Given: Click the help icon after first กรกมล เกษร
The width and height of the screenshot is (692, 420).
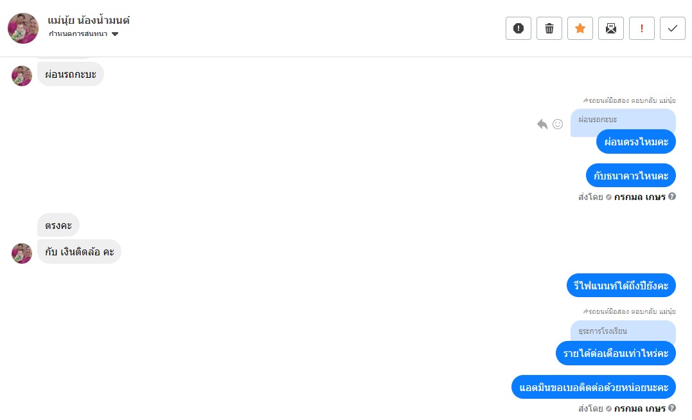Looking at the screenshot, I should point(672,196).
